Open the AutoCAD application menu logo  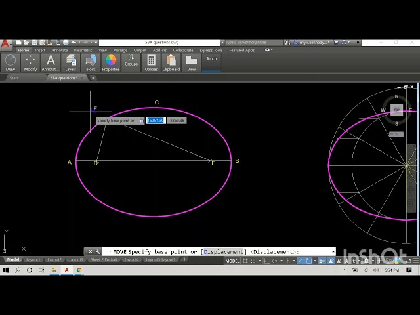coord(5,44)
